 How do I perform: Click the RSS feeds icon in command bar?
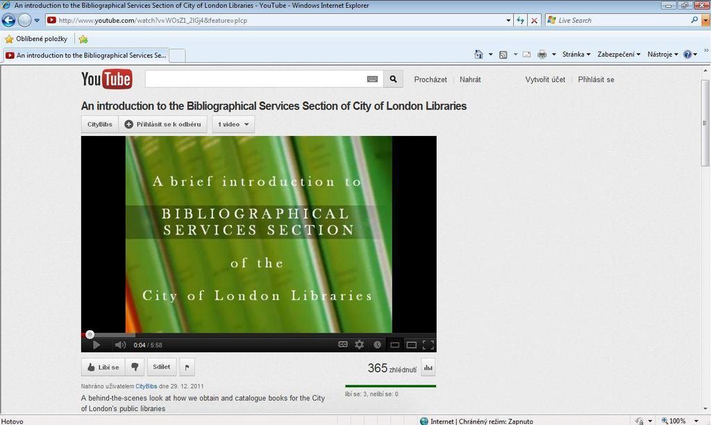pyautogui.click(x=503, y=55)
